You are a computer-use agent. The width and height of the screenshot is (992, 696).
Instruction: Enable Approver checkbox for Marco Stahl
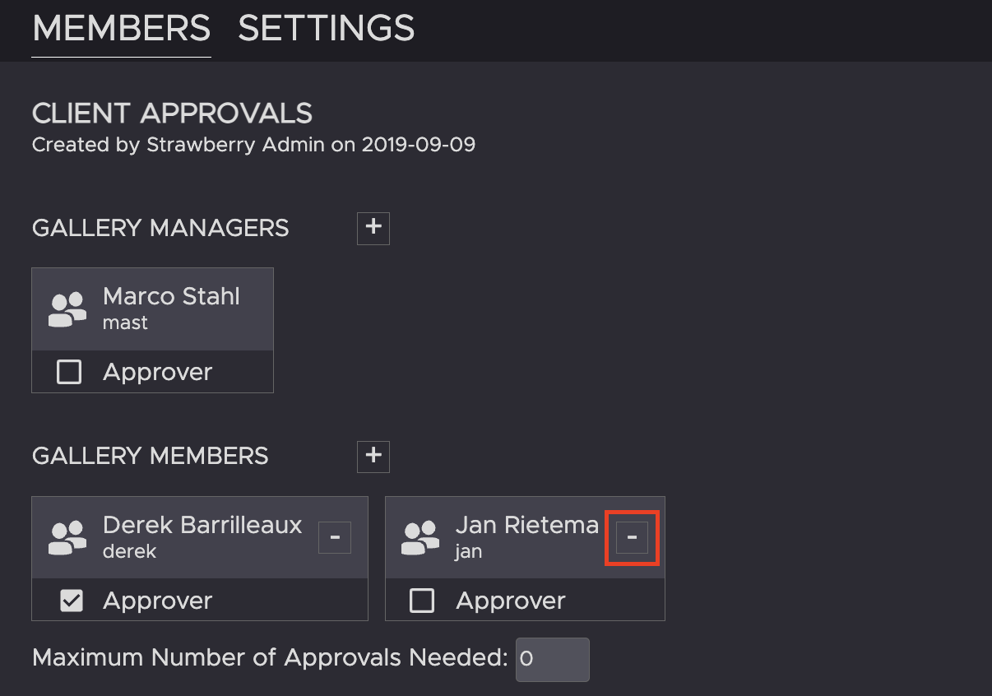click(x=69, y=373)
